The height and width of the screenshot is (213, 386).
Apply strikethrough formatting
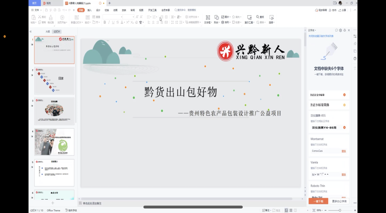pyautogui.click(x=118, y=22)
